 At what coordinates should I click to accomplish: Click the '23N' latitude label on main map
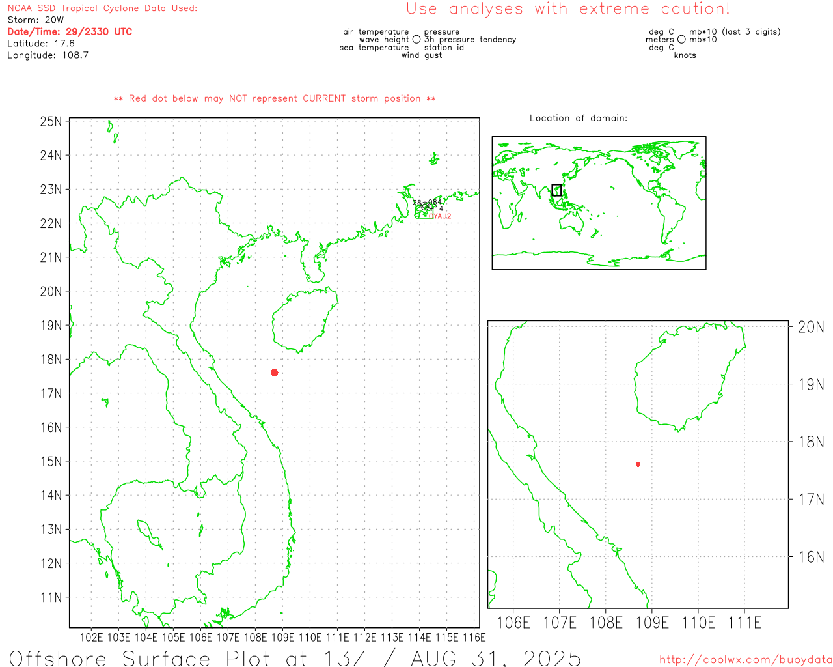click(51, 190)
